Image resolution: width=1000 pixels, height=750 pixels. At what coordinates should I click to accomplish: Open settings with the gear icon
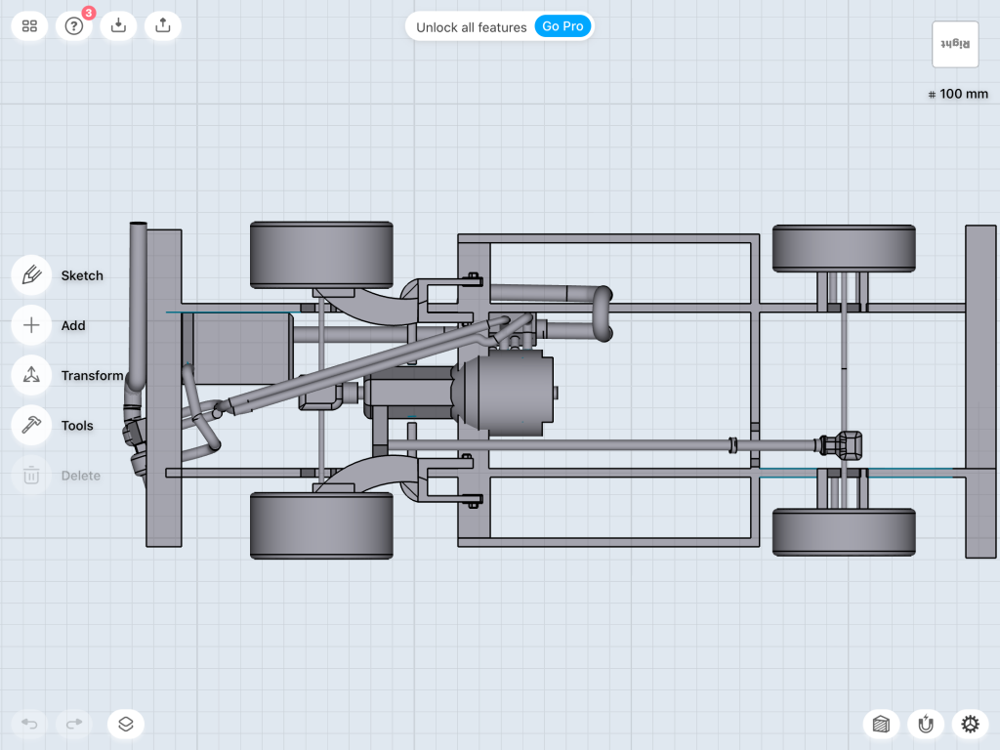969,724
